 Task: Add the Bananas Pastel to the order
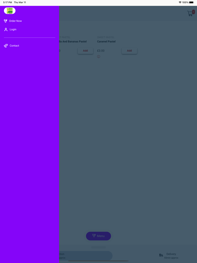[85, 51]
